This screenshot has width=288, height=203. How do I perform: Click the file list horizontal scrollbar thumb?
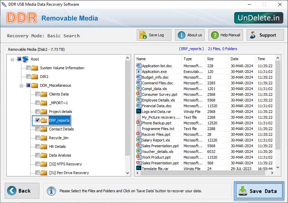tap(203, 173)
